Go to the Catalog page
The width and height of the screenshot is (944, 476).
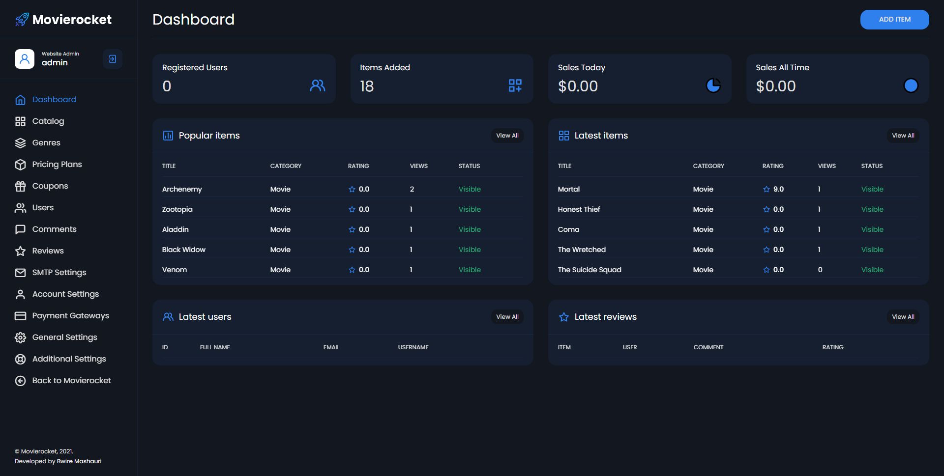coord(48,121)
